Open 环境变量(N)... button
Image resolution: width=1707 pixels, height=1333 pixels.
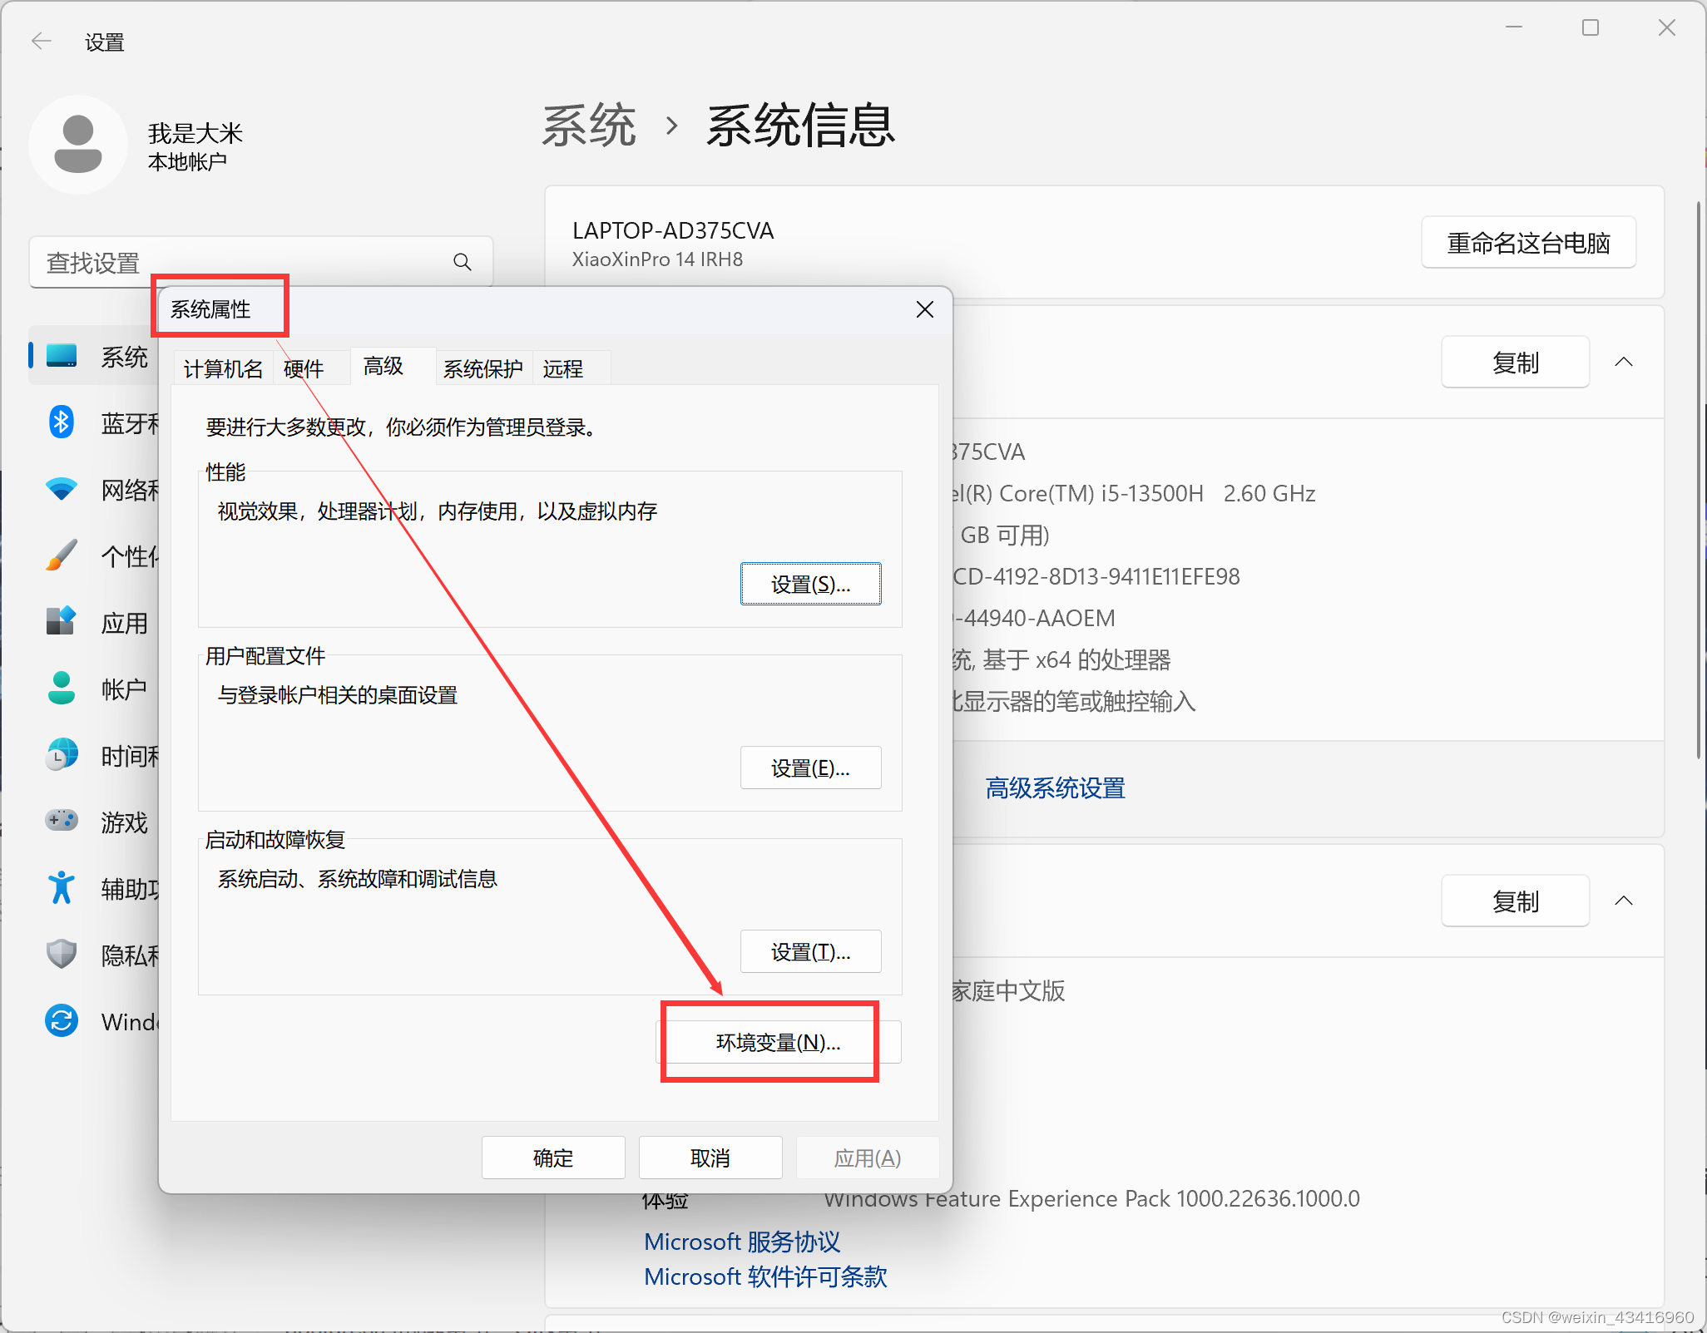pyautogui.click(x=779, y=1042)
